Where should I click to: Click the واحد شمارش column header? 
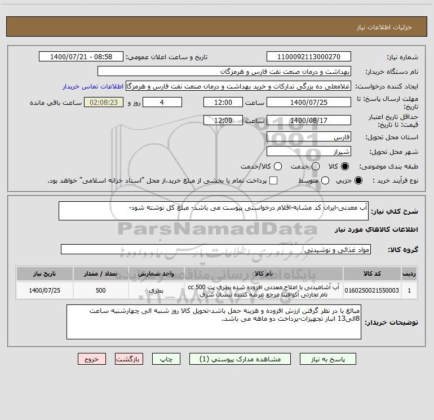[156, 273]
